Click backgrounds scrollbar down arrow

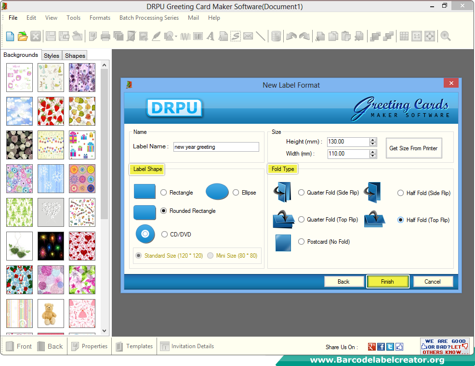point(104,330)
